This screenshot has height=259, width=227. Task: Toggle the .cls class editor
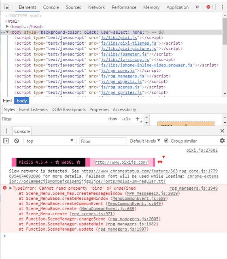[x=126, y=119]
